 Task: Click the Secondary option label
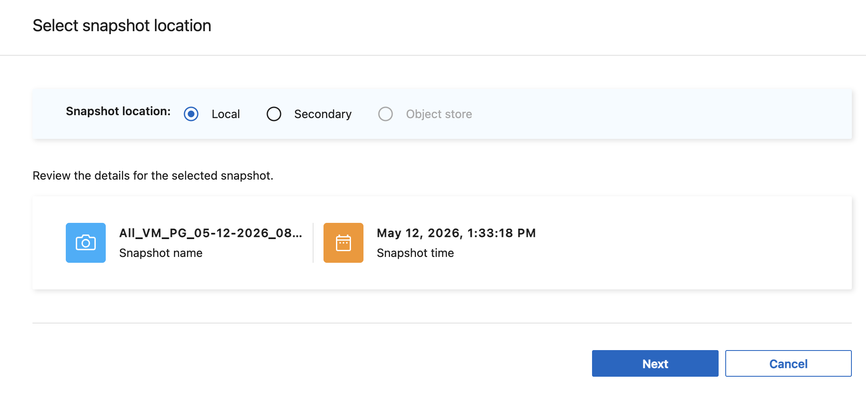(x=323, y=114)
